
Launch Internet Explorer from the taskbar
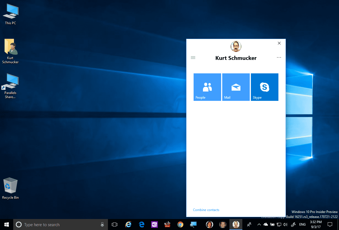pos(128,225)
